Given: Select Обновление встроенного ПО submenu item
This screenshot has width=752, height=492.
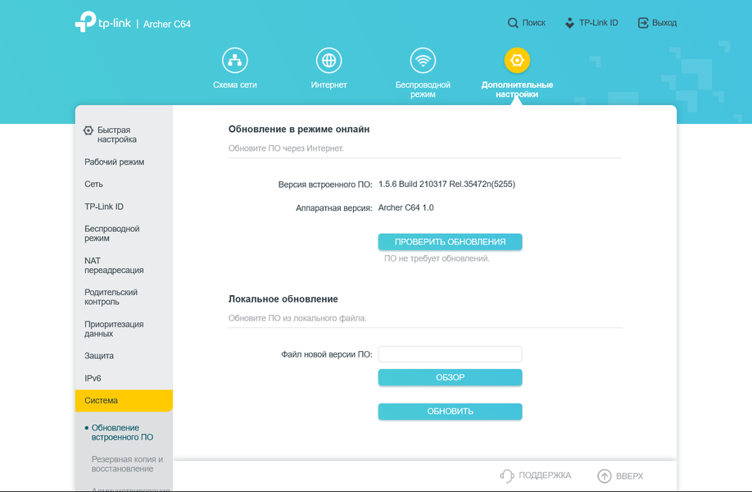Looking at the screenshot, I should coord(122,432).
